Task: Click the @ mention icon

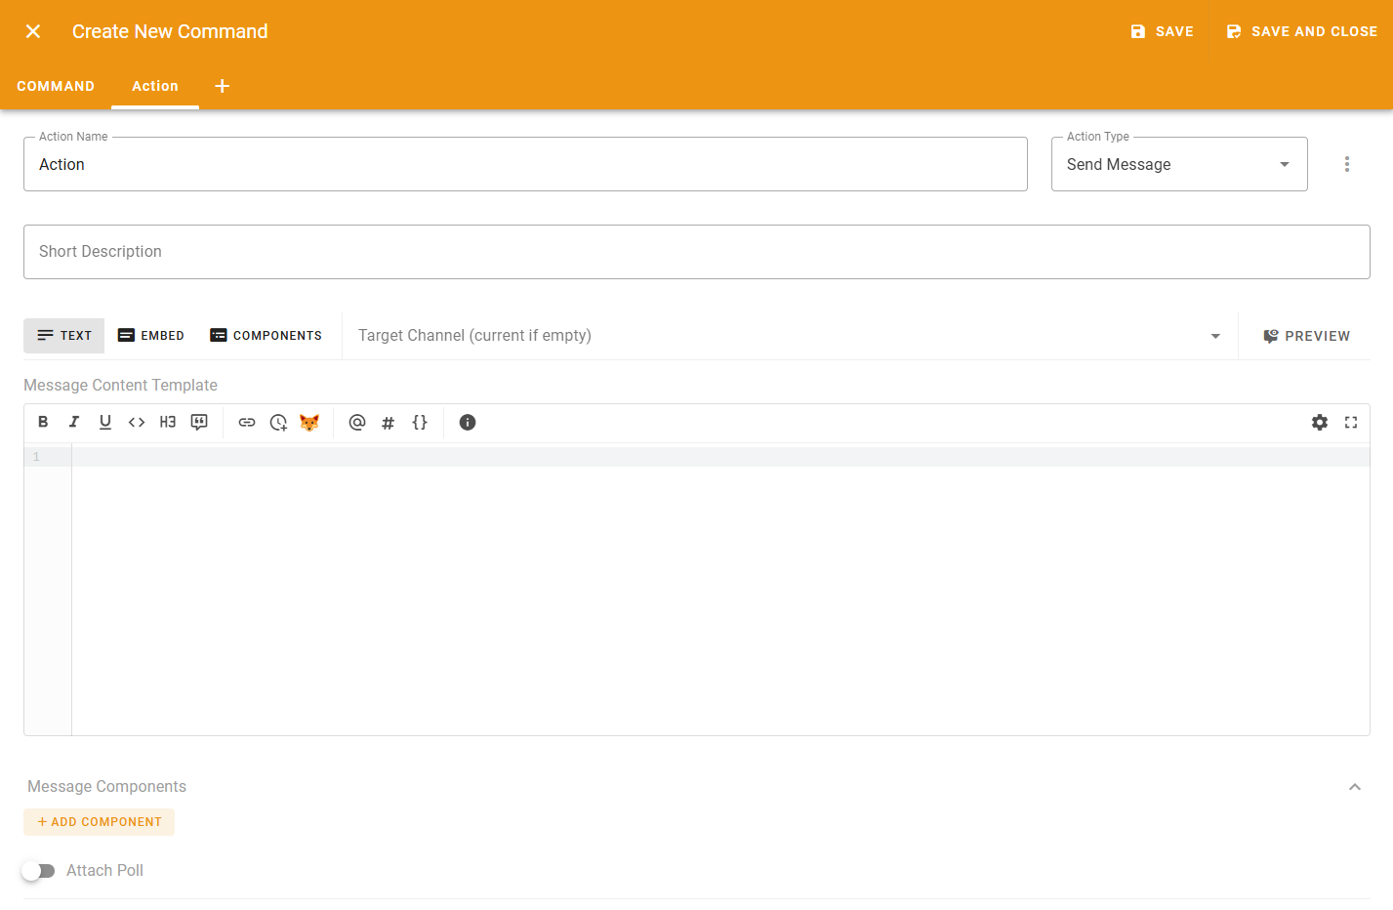Action: tap(357, 422)
